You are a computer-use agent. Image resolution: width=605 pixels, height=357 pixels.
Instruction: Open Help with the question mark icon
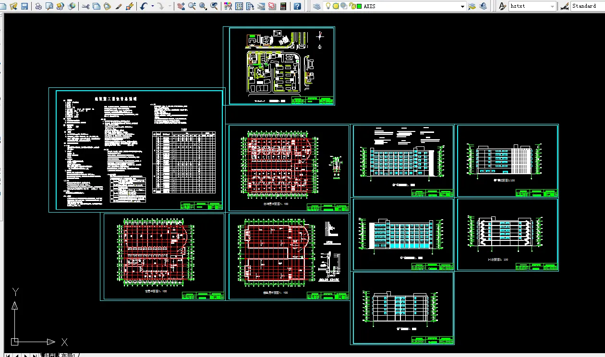pos(298,6)
